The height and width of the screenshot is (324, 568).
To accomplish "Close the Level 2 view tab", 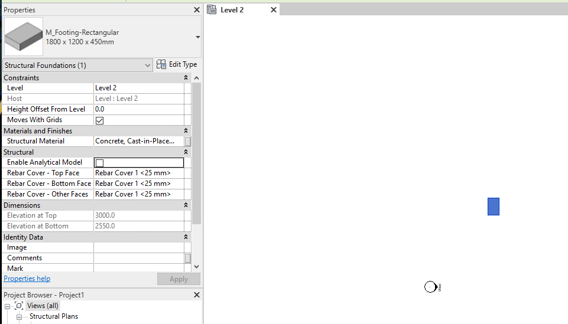I will click(274, 10).
